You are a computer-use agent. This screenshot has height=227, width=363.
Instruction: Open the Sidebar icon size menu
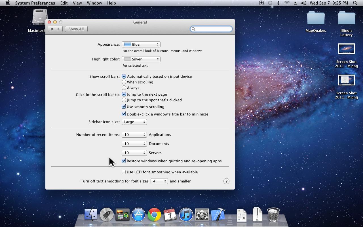pyautogui.click(x=134, y=122)
